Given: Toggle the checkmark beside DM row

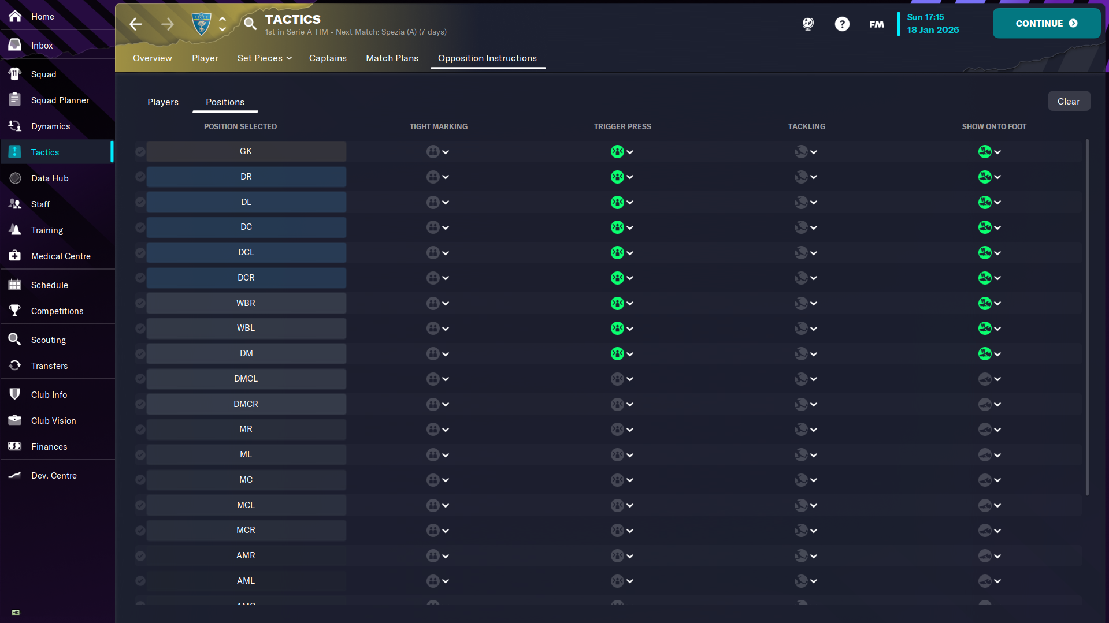Looking at the screenshot, I should pos(140,353).
